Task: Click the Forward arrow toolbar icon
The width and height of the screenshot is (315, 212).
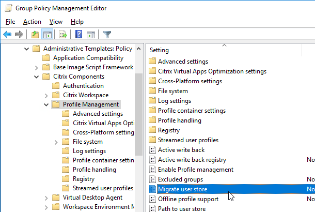Action: [x=19, y=35]
